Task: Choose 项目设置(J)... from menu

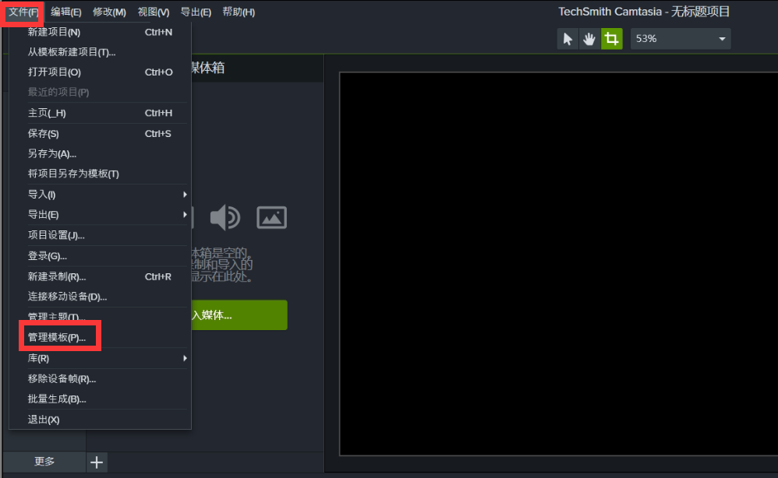Action: [x=56, y=235]
